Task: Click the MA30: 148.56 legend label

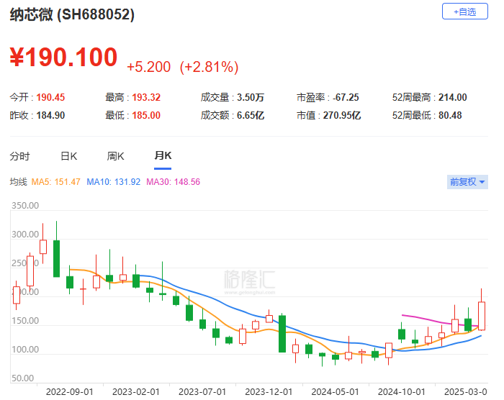Action: click(174, 182)
